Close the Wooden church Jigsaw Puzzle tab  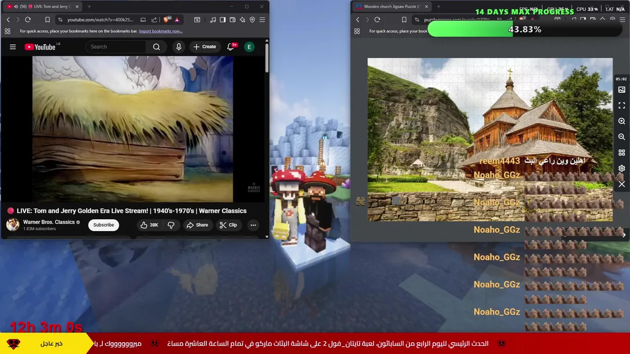[x=426, y=6]
